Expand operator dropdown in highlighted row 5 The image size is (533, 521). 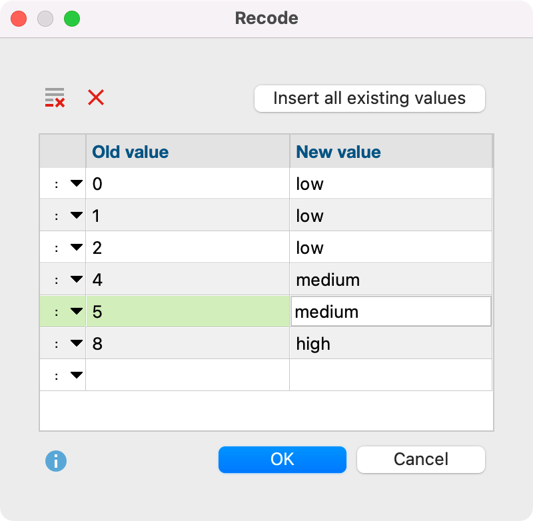(77, 311)
